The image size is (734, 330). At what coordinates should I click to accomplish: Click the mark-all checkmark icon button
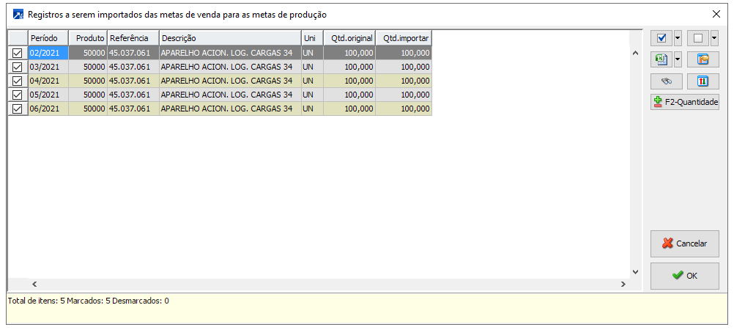click(x=661, y=38)
